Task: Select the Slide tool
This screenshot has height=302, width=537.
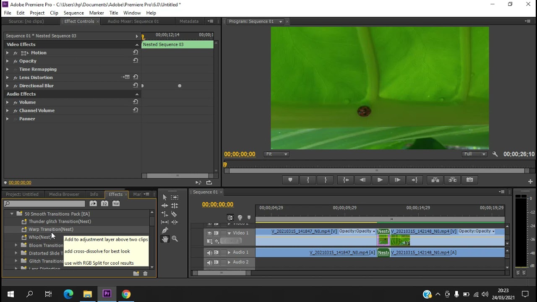Action: click(175, 222)
